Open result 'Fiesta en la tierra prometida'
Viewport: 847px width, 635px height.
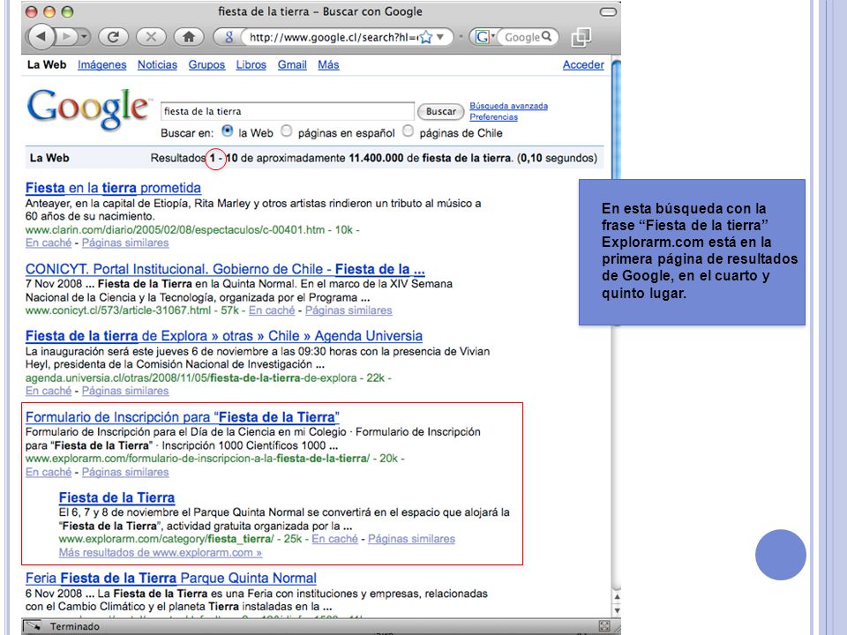tap(113, 188)
